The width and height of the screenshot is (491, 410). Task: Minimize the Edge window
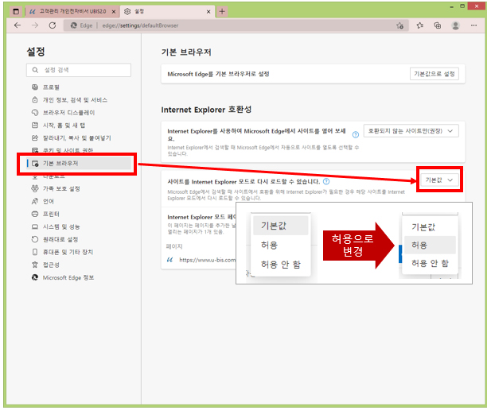(451, 6)
